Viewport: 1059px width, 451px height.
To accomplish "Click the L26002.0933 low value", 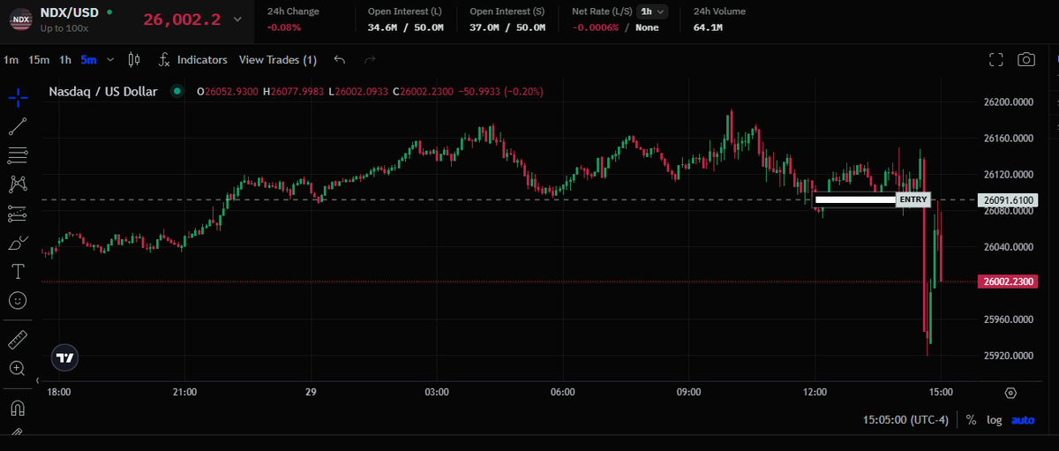I will pos(358,91).
